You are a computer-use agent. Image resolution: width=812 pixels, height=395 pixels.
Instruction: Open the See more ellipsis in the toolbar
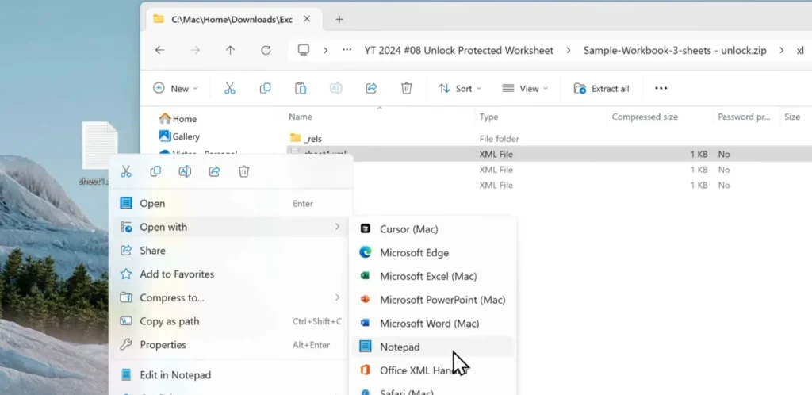661,89
